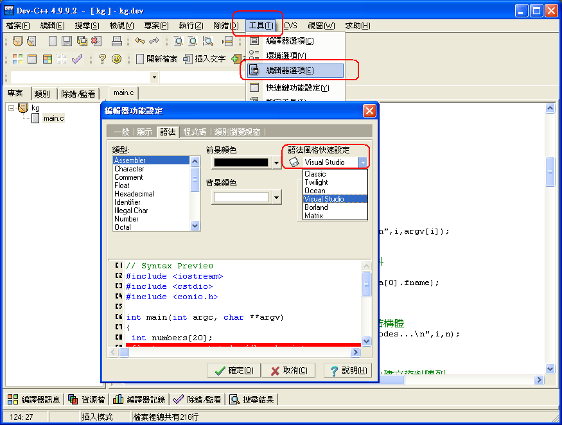Select Classic in the style list
This screenshot has height=425, width=562.
coord(335,174)
